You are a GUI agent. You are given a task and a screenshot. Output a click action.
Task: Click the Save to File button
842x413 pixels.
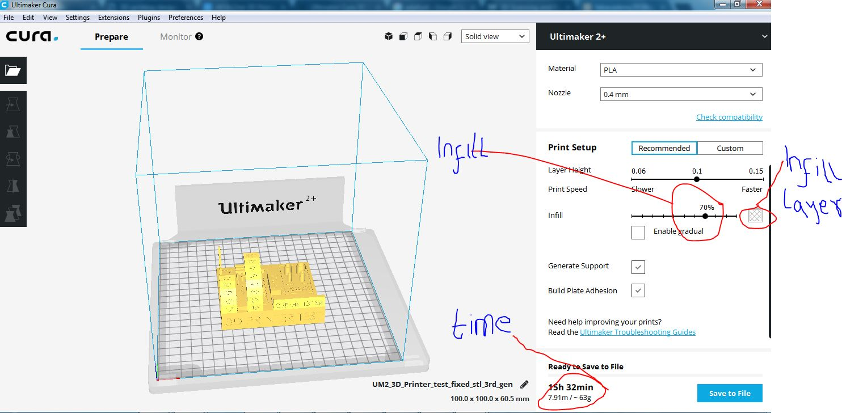[x=730, y=393]
